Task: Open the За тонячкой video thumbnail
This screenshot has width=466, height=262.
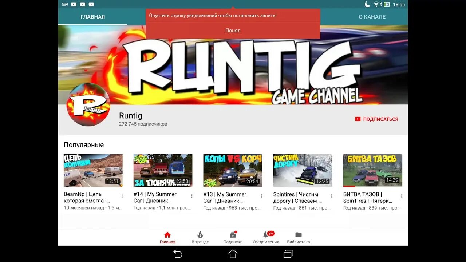Action: [x=163, y=171]
